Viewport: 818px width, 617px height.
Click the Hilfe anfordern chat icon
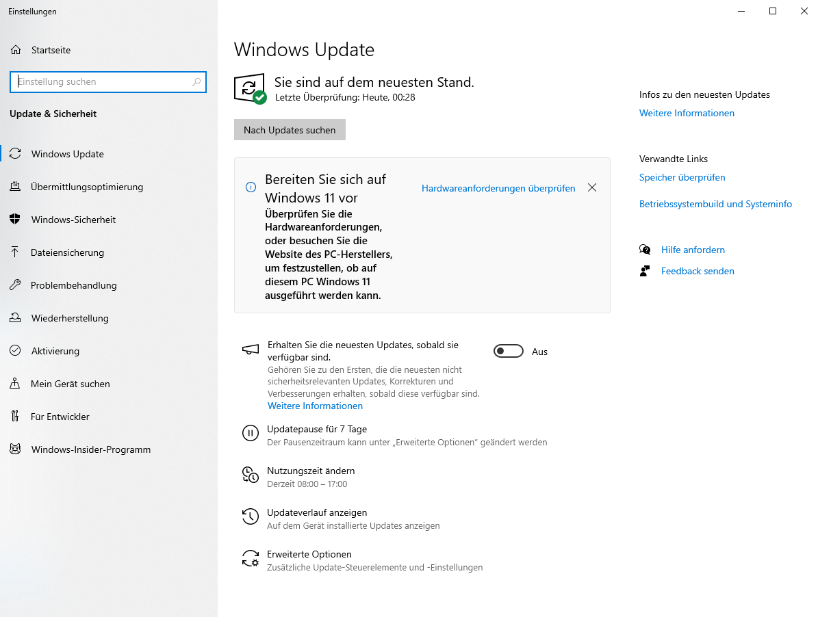tap(645, 250)
